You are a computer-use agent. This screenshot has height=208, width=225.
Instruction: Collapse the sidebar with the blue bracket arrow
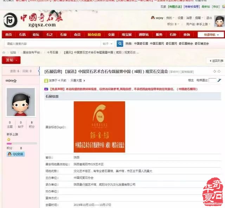pos(39,71)
